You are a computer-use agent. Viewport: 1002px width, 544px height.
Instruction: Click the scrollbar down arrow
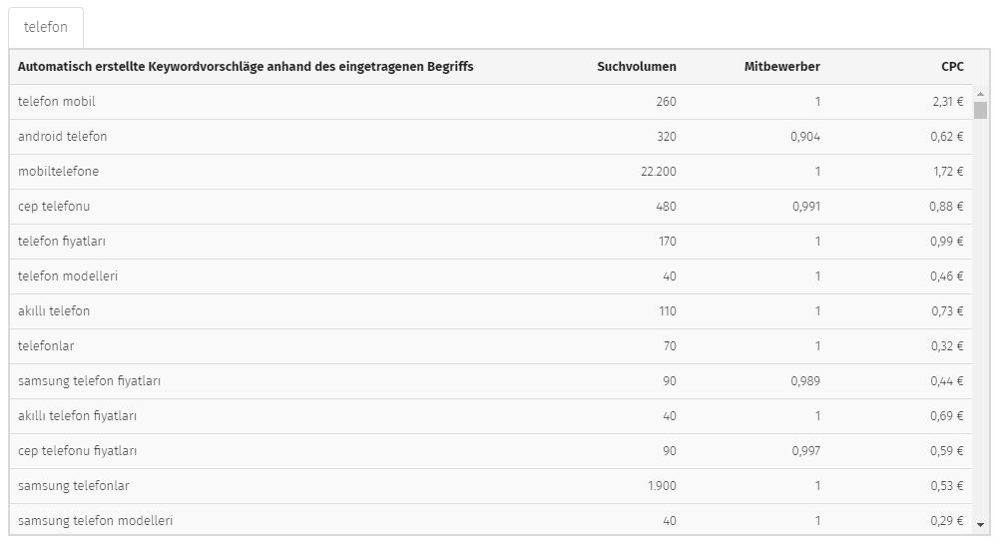click(980, 525)
